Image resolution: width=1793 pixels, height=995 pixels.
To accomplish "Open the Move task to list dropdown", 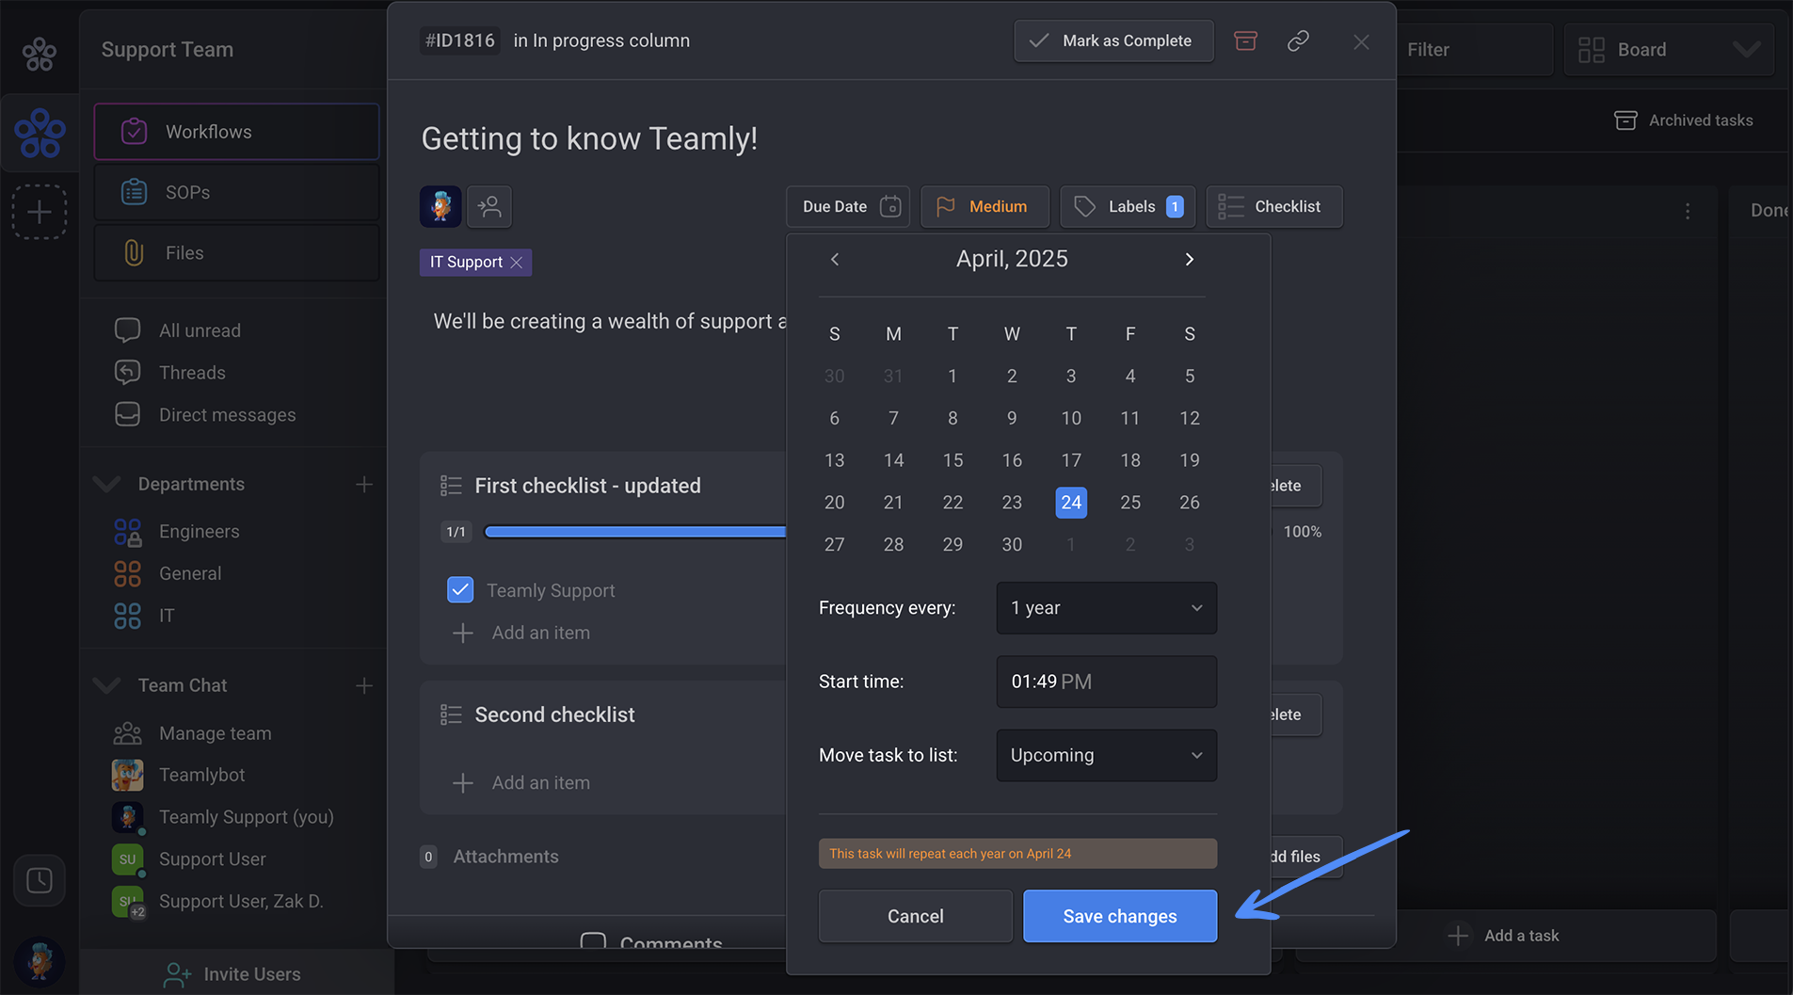I will [x=1106, y=756].
